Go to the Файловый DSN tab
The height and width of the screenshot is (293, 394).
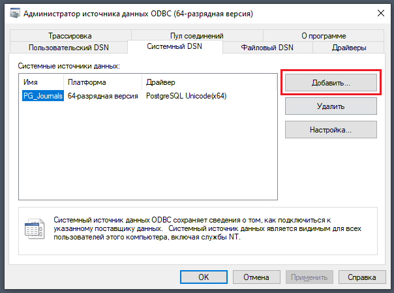pyautogui.click(x=267, y=48)
